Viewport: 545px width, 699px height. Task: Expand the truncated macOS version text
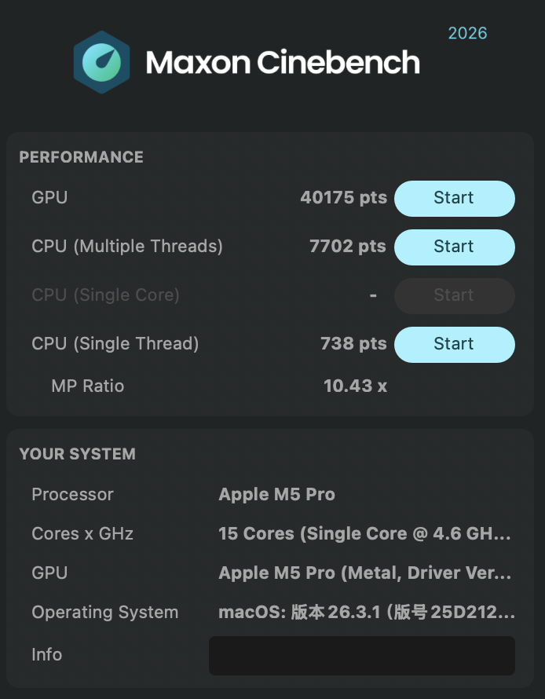pos(365,612)
